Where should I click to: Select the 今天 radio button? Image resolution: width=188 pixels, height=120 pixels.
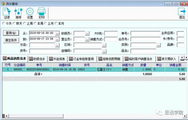tap(4, 23)
